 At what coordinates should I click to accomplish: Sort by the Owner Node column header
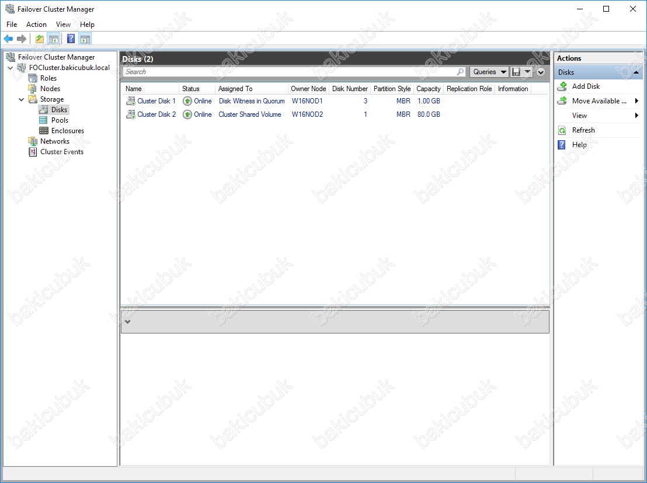click(x=308, y=89)
